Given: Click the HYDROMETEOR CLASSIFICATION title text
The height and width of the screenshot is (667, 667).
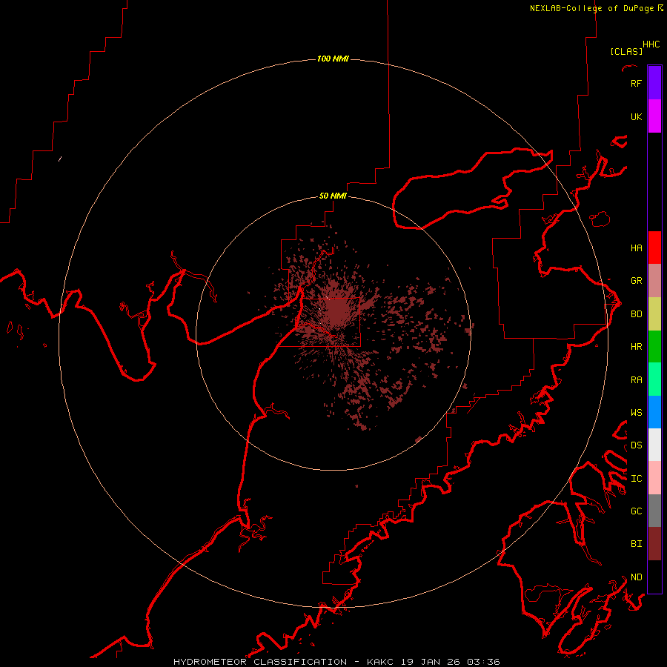Looking at the screenshot, I should (260, 662).
